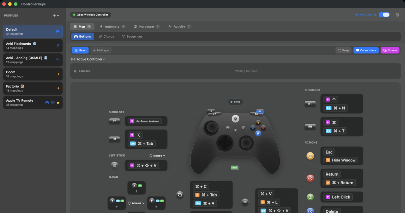
Task: Open the LB ⌘ + Tab mapping
Action: 141,144
